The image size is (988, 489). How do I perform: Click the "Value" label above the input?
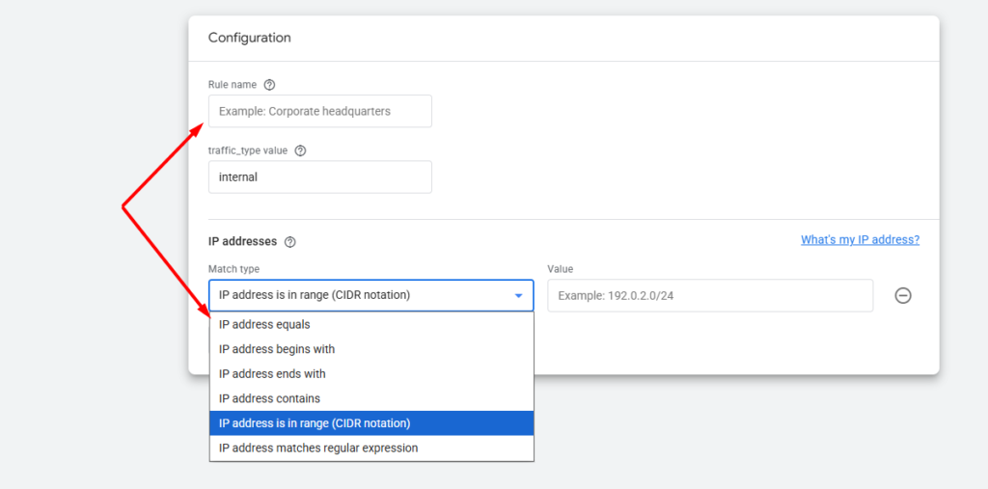click(x=560, y=269)
